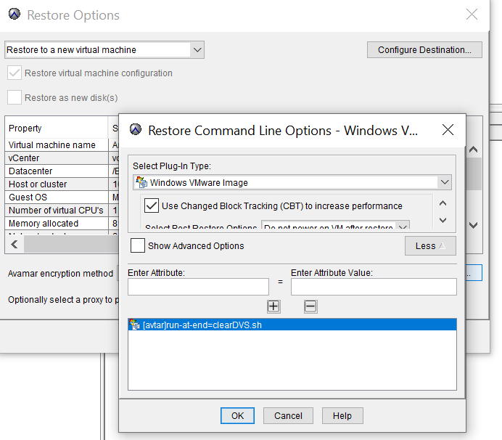Toggle Restore virtual machine configuration checkbox
502x440 pixels.
click(15, 73)
